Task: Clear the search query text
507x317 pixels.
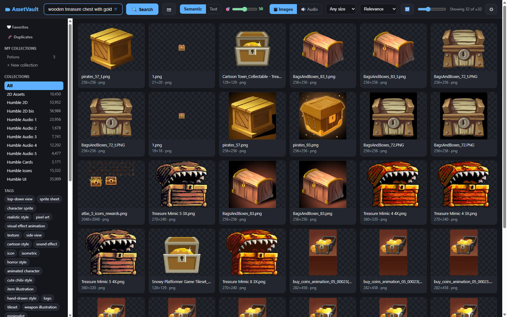Action: 116,9
